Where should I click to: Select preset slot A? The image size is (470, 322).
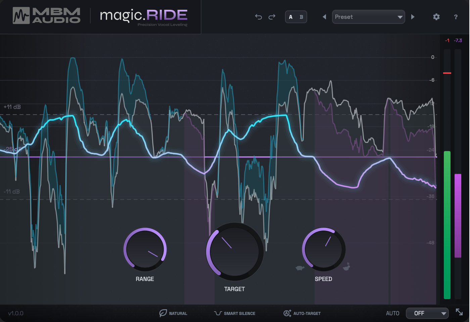(x=291, y=16)
